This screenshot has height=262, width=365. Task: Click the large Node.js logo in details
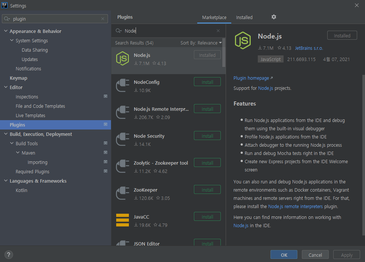(243, 40)
